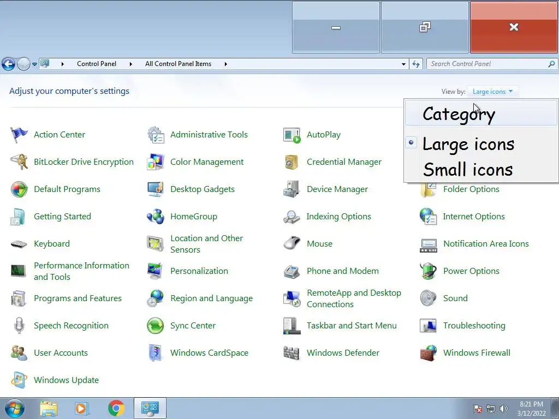
Task: Go back with the Back arrow button
Action: click(9, 64)
